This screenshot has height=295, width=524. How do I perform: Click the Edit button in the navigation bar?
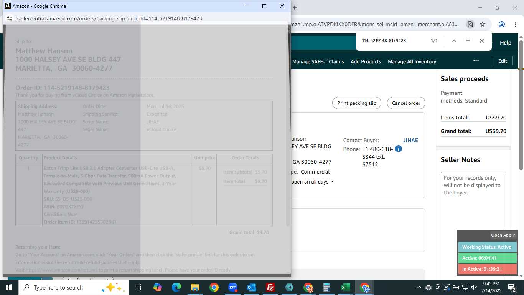tap(503, 61)
